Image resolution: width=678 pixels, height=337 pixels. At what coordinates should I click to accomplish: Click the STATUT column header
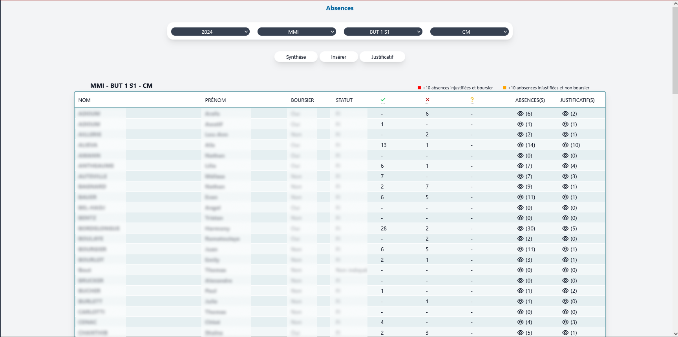tap(344, 100)
